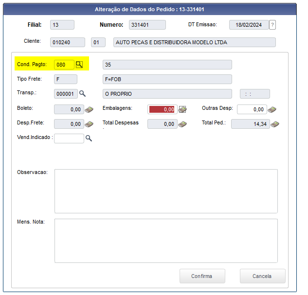Focus the Boleto value field

coord(69,109)
